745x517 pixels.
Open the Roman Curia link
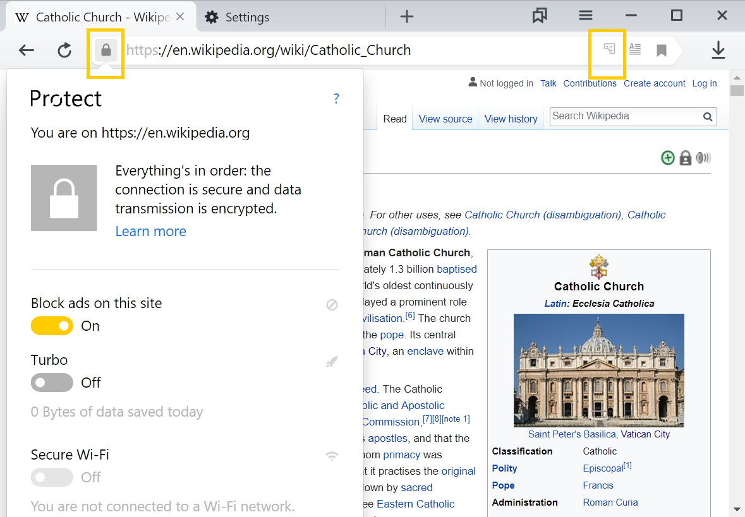[610, 502]
